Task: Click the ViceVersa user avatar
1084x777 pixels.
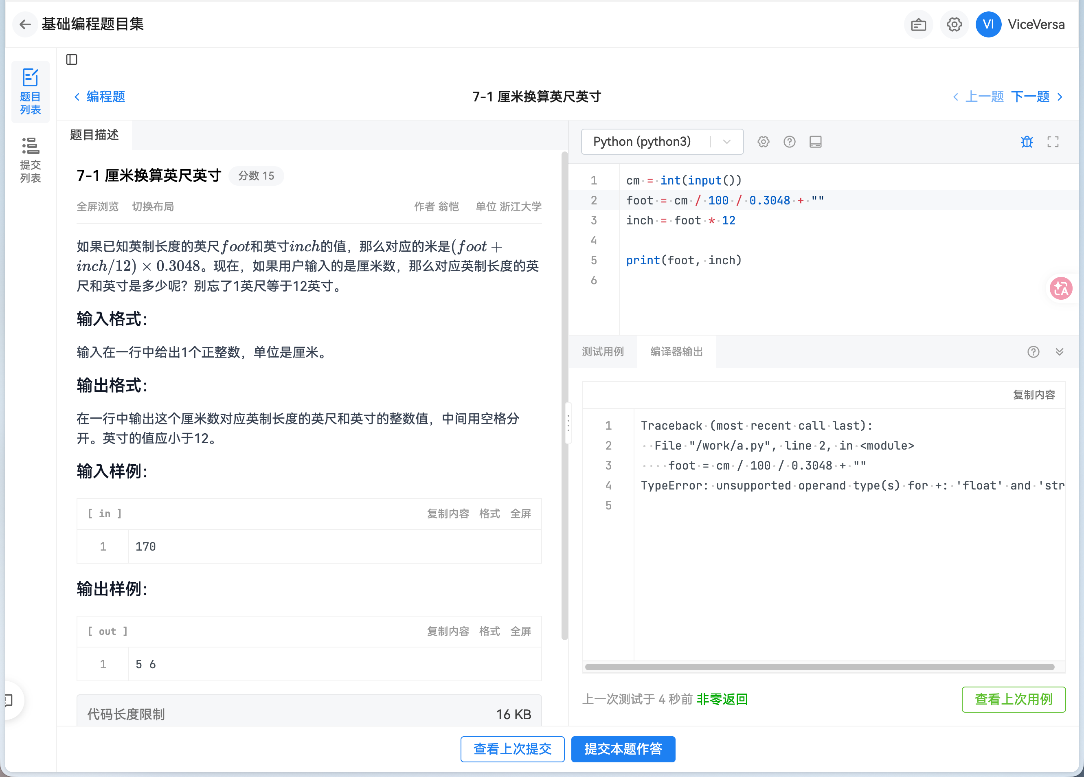Action: coord(988,24)
